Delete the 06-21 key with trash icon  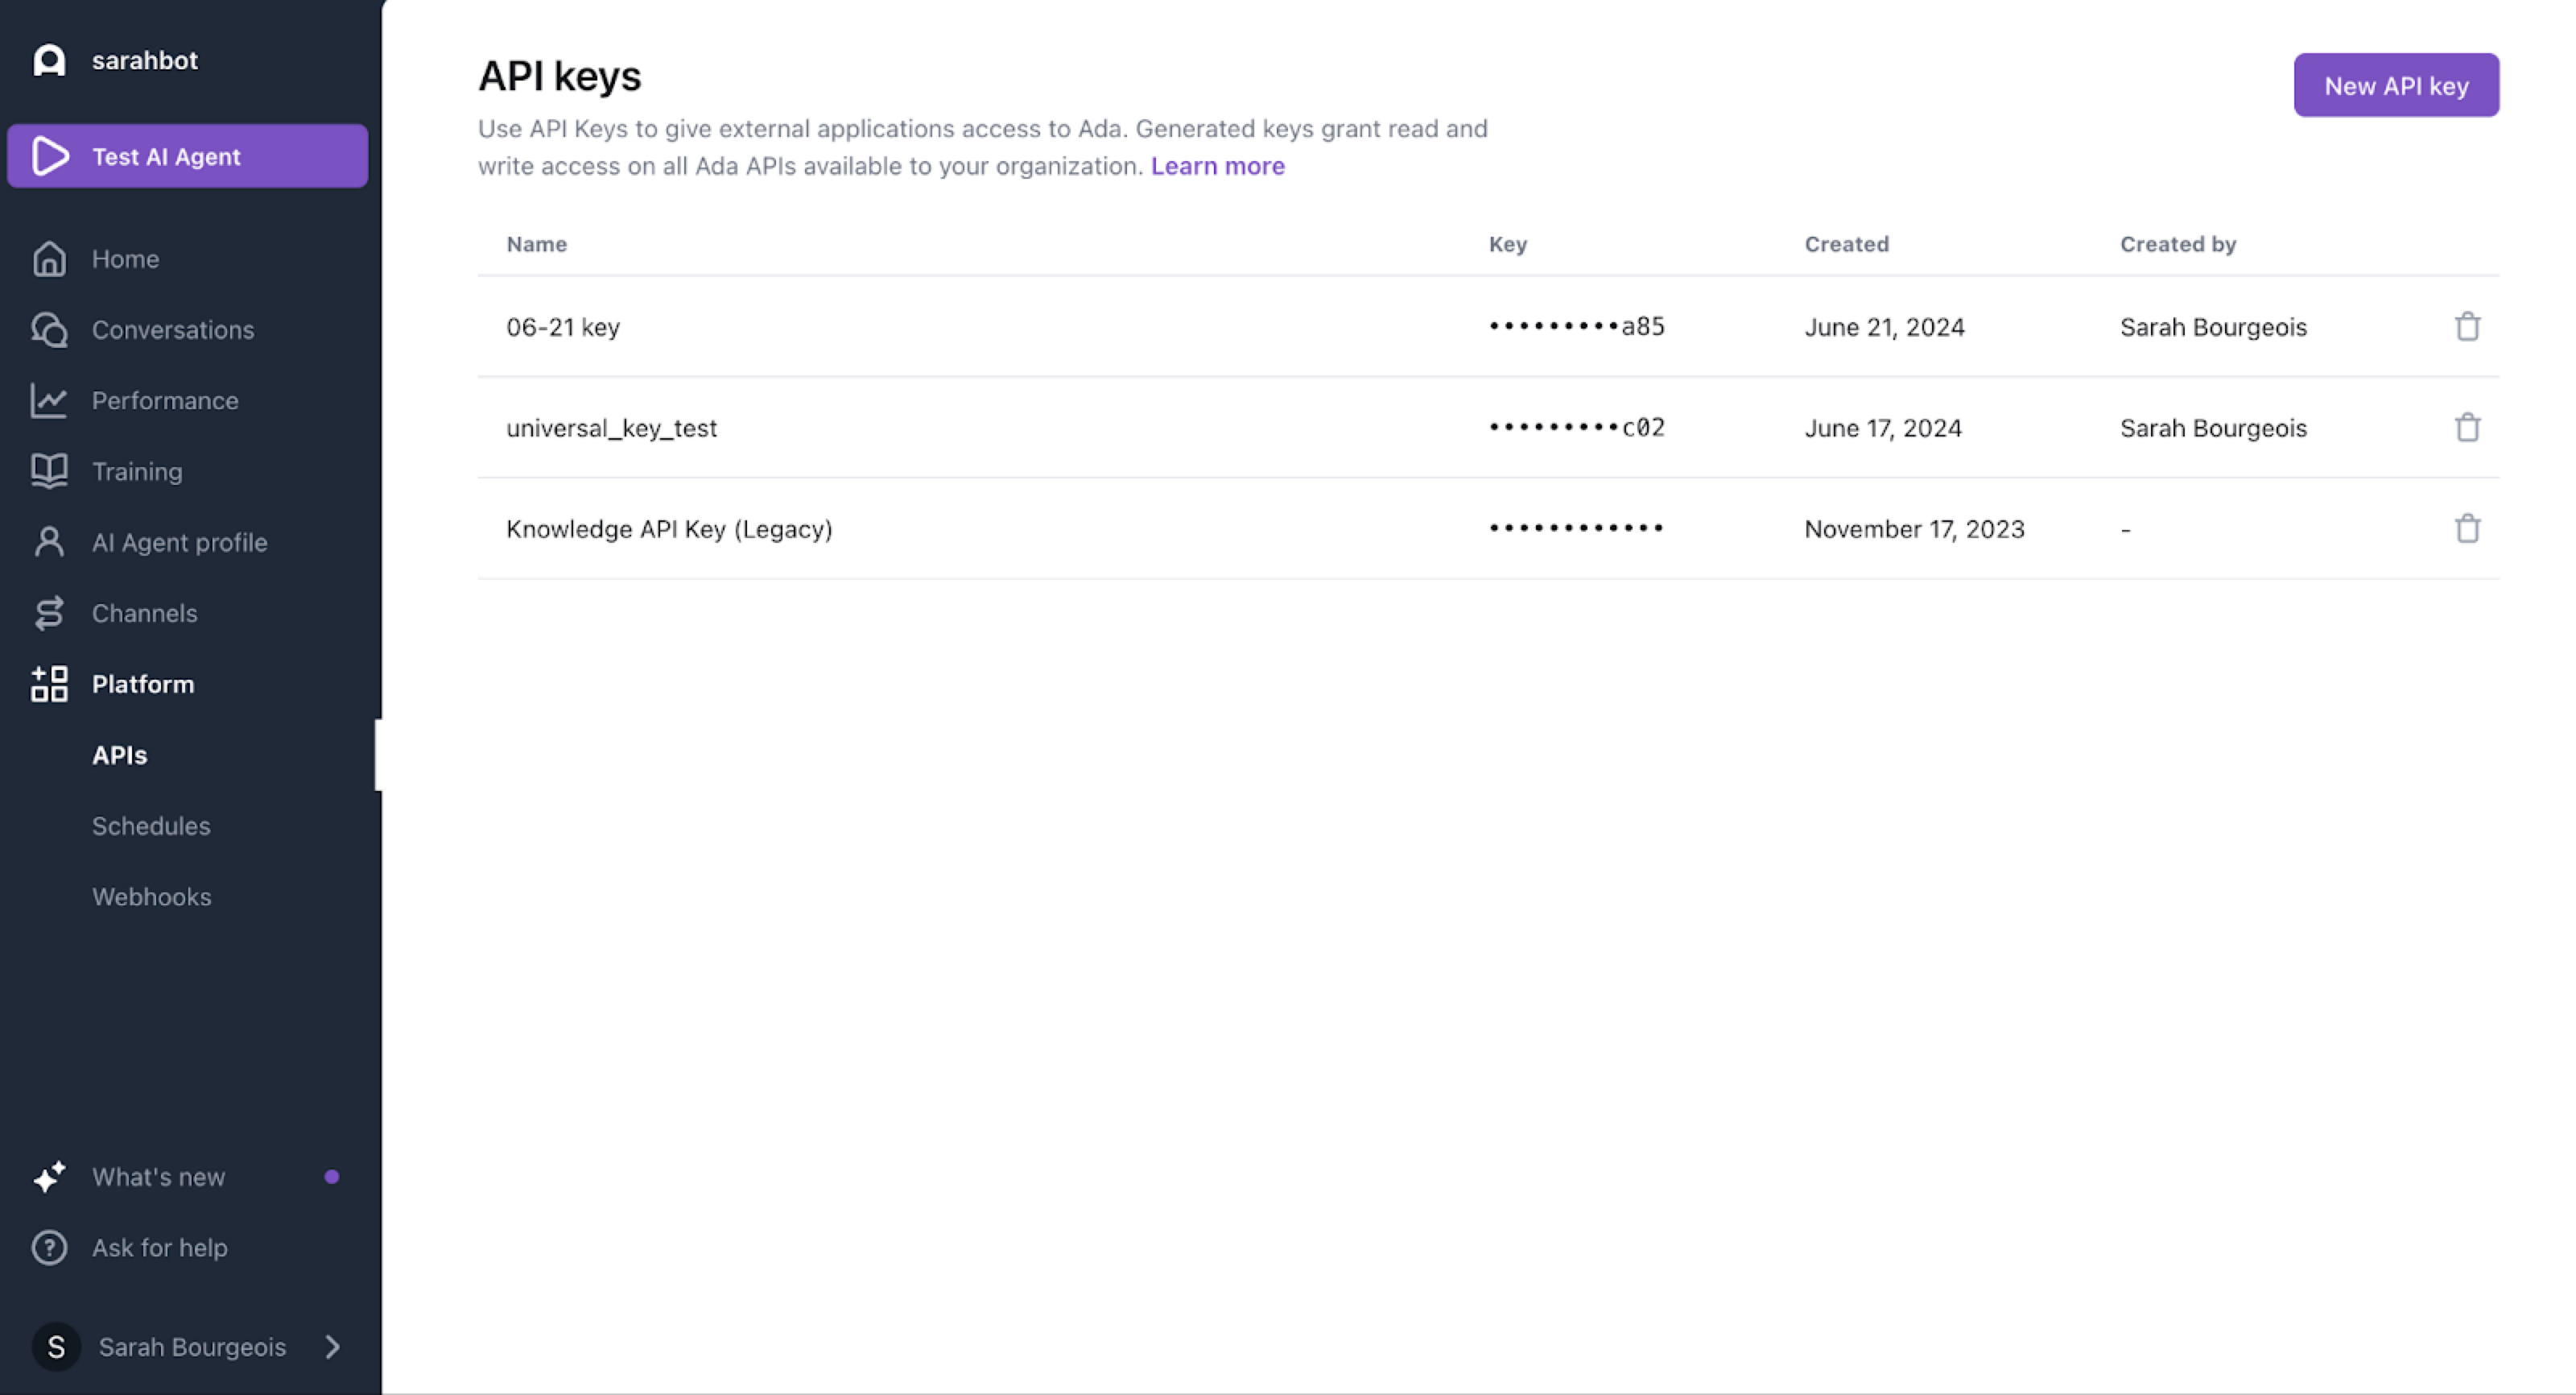[2467, 326]
